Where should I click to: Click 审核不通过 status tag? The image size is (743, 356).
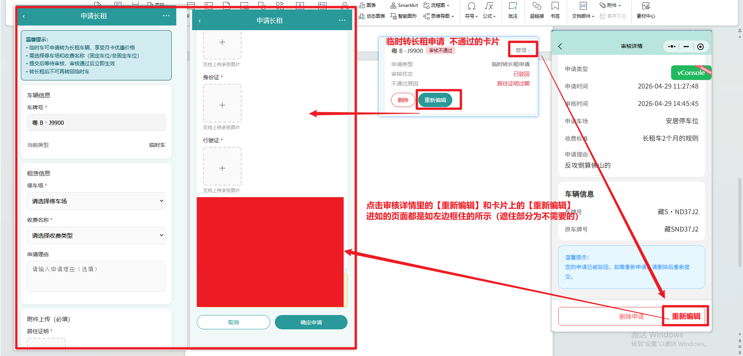(x=441, y=51)
